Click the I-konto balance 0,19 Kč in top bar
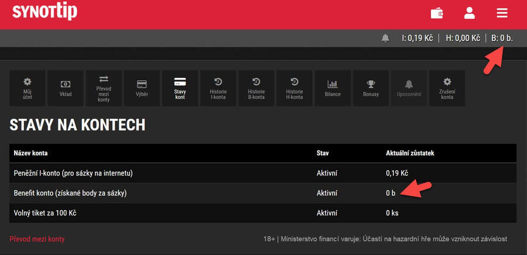Image resolution: width=527 pixels, height=255 pixels. click(417, 38)
